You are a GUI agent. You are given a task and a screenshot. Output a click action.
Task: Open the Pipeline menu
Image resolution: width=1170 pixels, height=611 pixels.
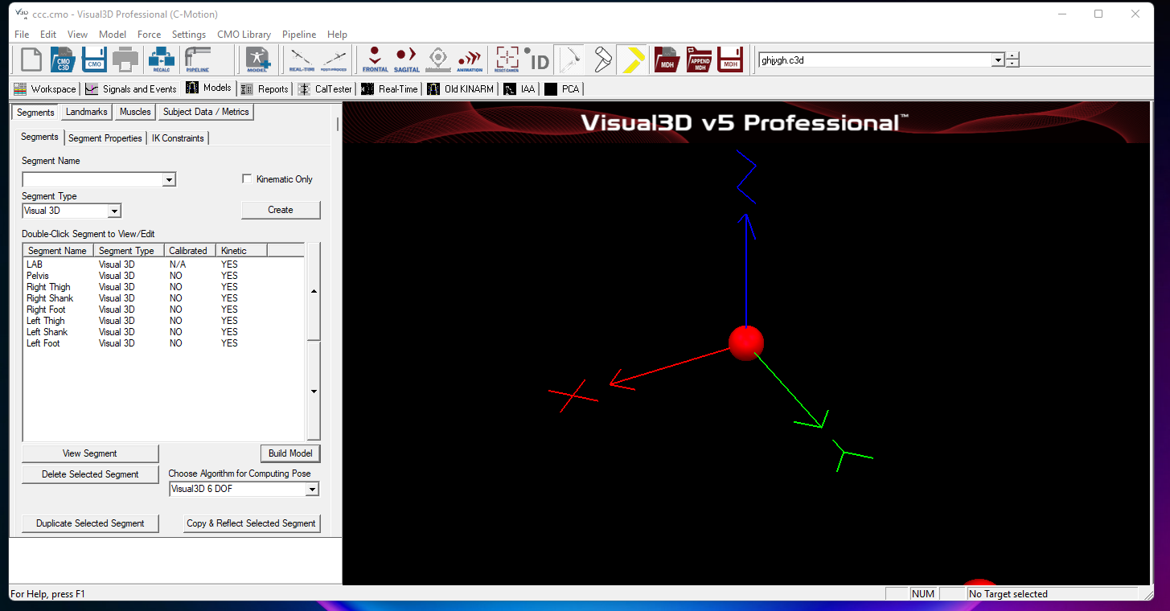[x=298, y=35]
